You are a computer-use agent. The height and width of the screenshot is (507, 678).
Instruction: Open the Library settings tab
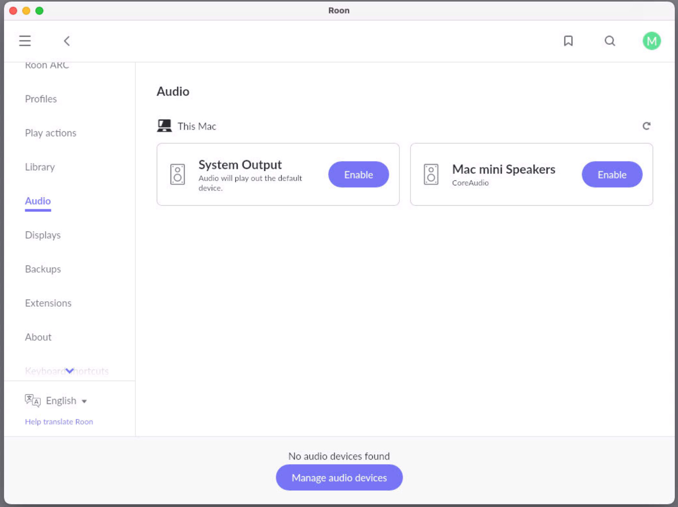click(40, 167)
